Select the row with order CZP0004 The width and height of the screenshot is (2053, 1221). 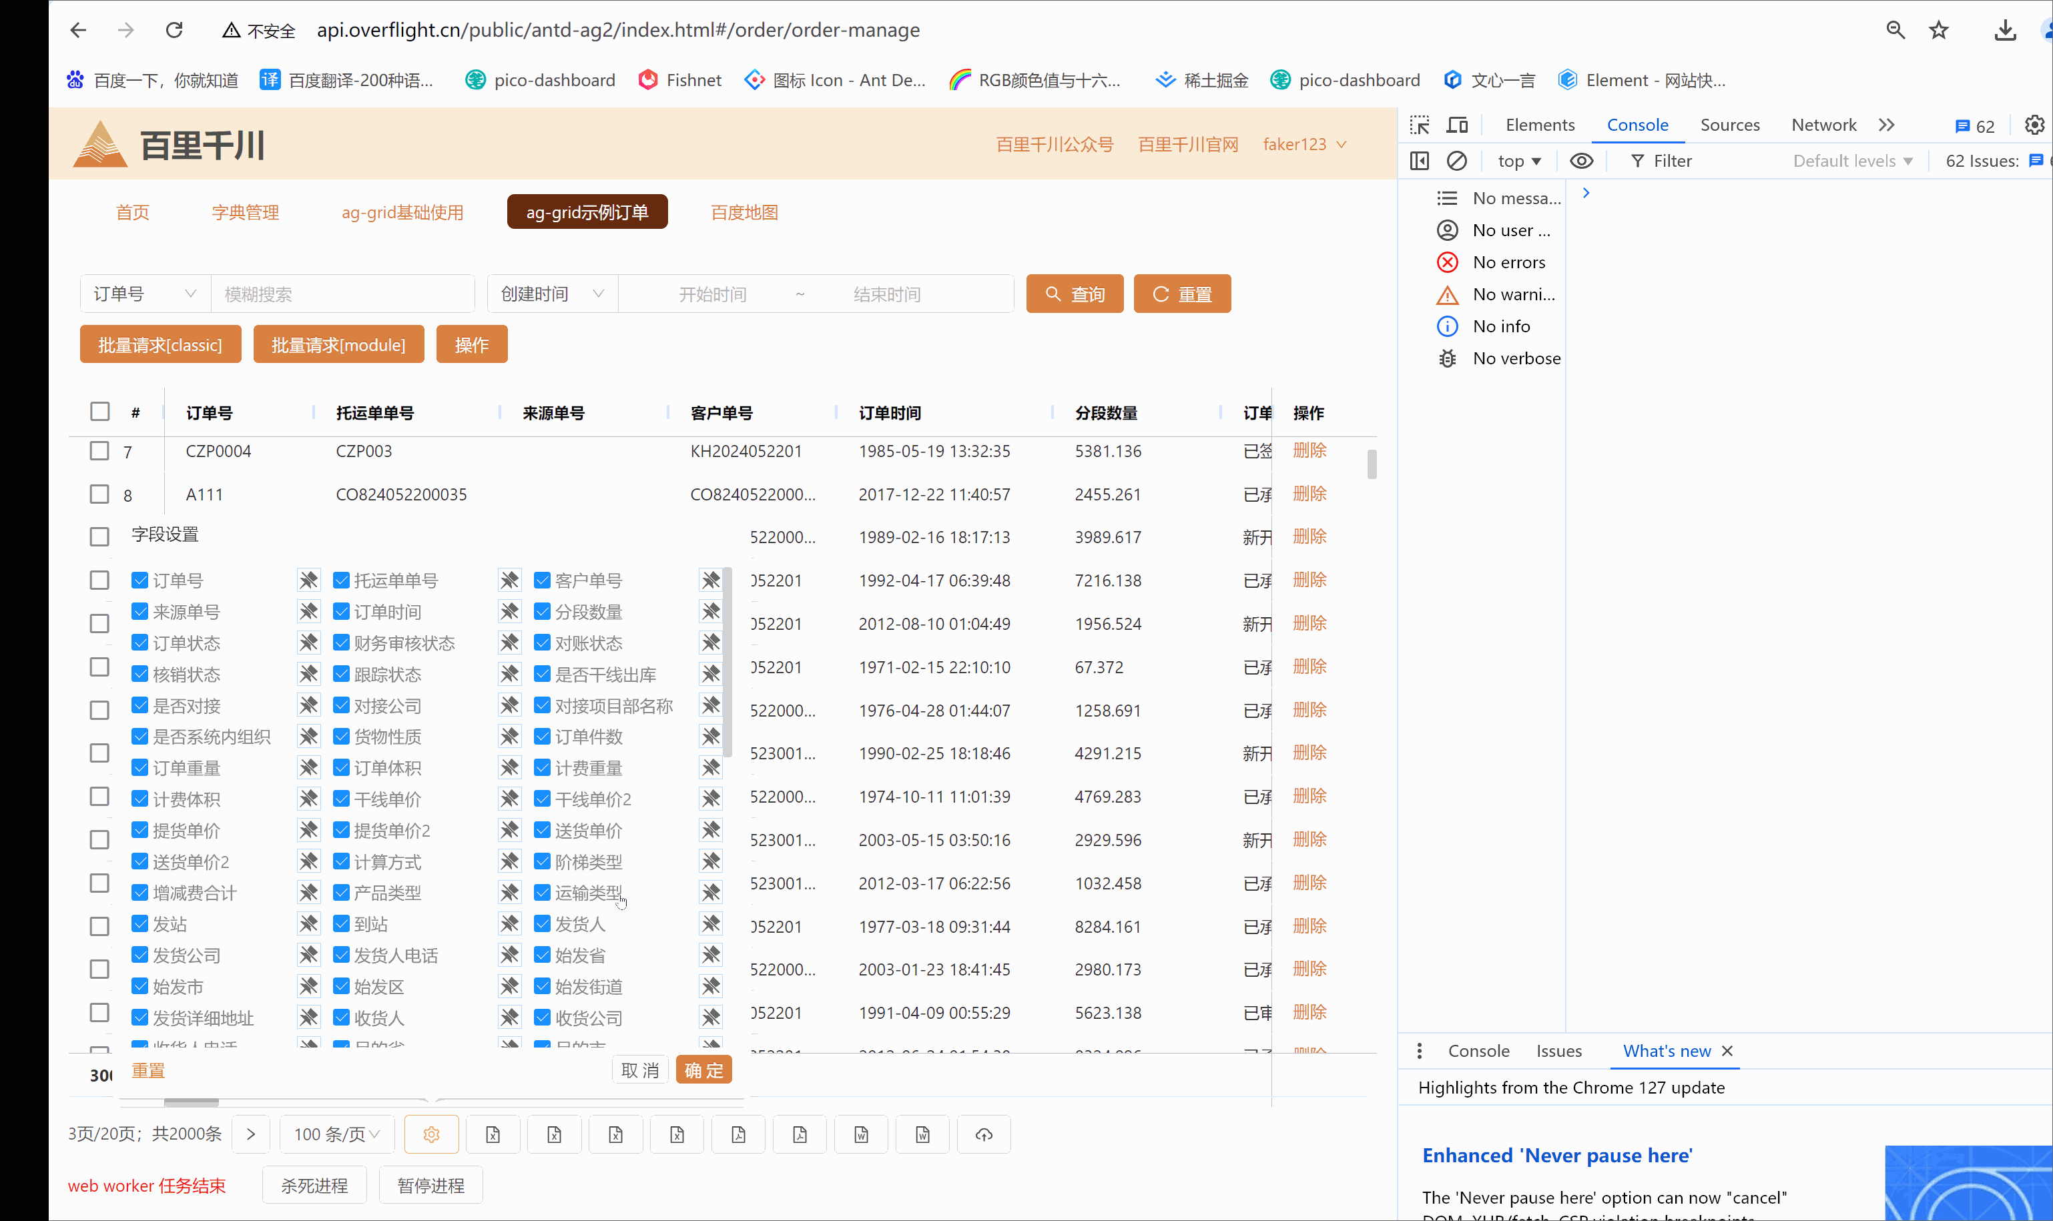click(x=99, y=451)
